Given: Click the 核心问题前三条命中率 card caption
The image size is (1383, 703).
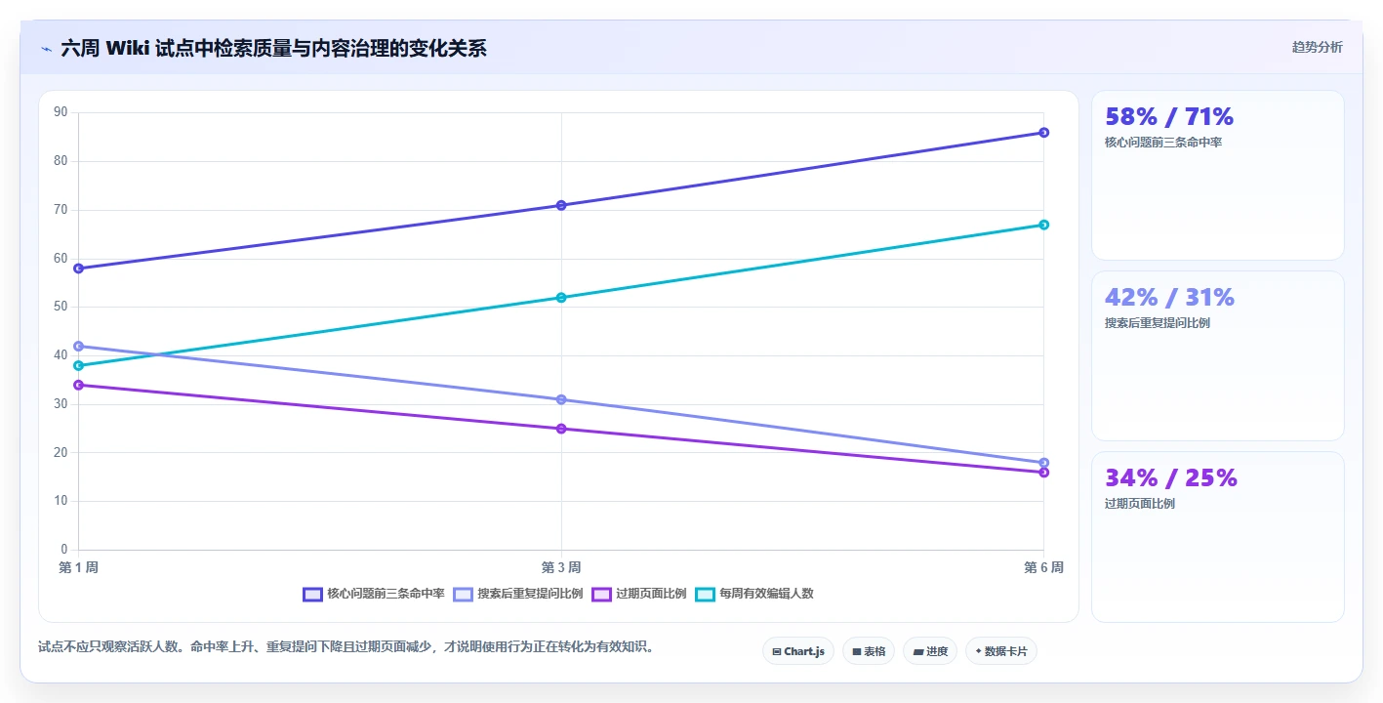Looking at the screenshot, I should point(1163,143).
